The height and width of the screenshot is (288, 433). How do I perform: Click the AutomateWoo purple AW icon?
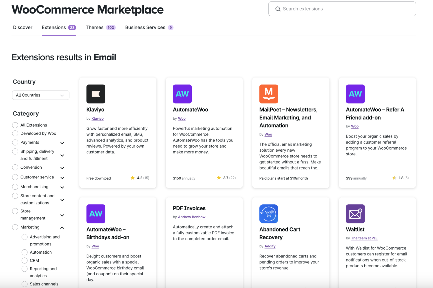click(x=182, y=94)
